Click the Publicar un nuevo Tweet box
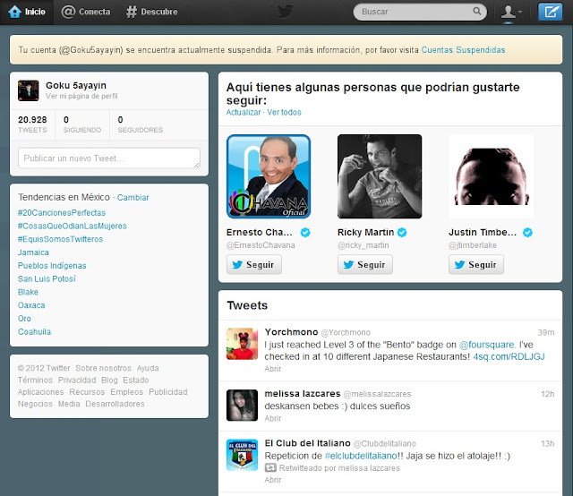The height and width of the screenshot is (496, 573). pos(109,158)
